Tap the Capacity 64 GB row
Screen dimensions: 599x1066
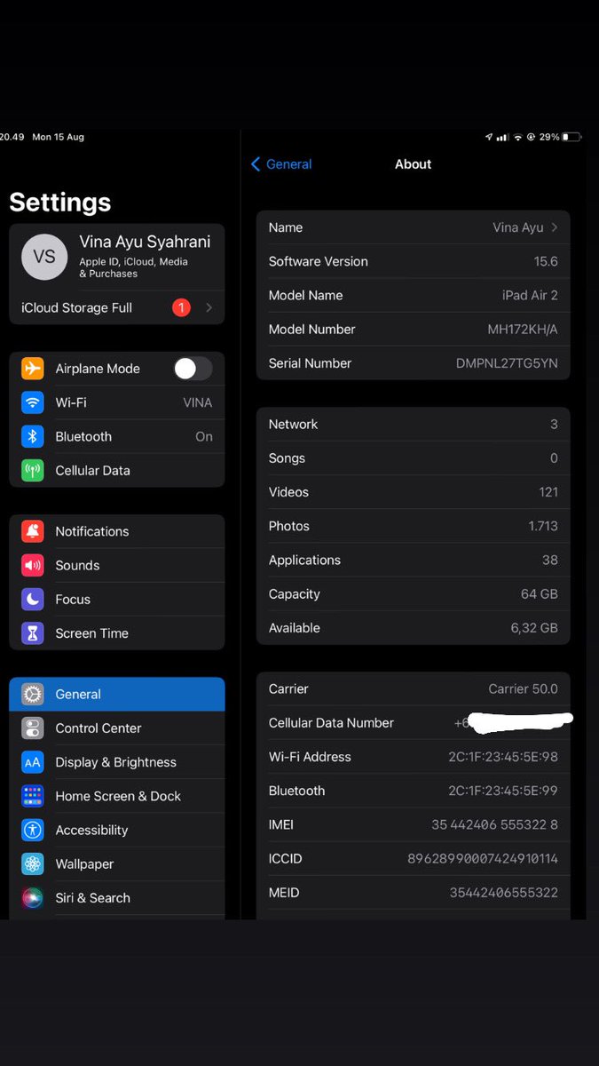click(414, 594)
